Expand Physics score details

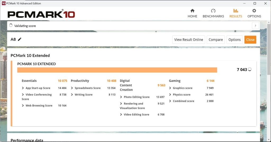pyautogui.click(x=170, y=95)
